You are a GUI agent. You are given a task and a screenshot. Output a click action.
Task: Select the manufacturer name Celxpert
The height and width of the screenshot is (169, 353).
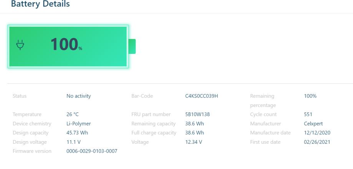[x=313, y=123]
